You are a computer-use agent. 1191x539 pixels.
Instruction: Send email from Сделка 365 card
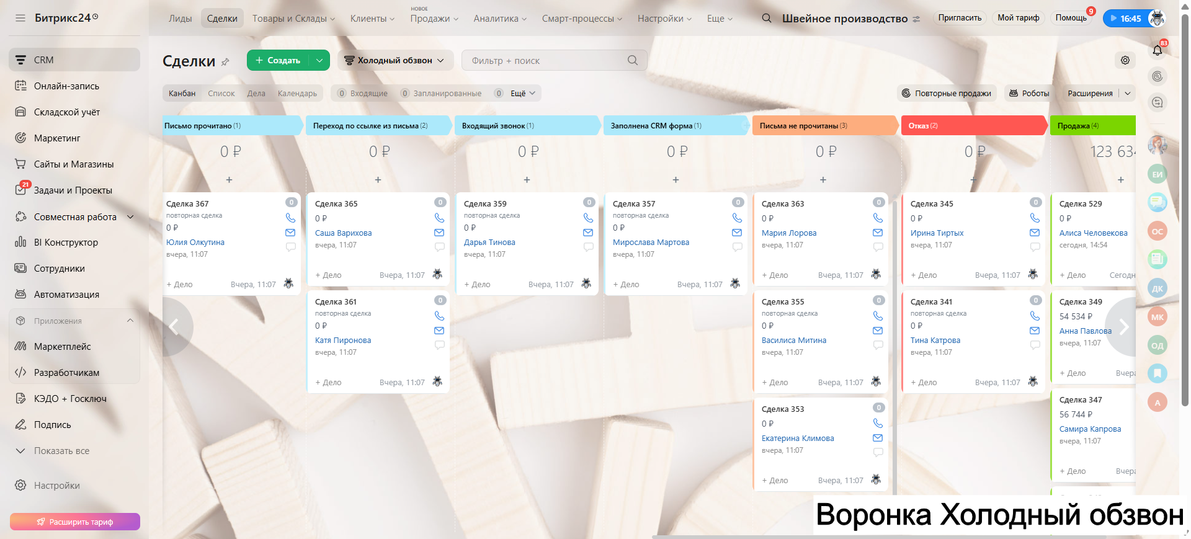439,233
